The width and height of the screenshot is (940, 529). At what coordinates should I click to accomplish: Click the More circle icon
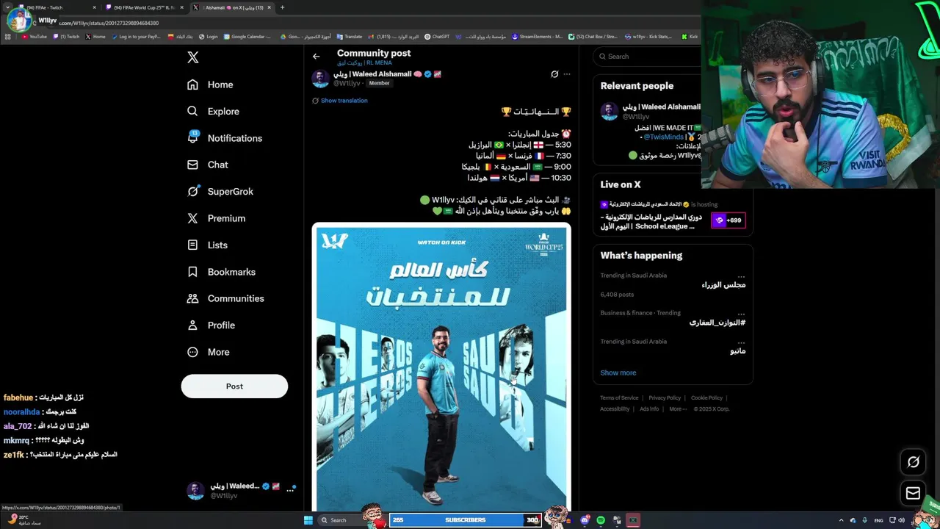[192, 352]
